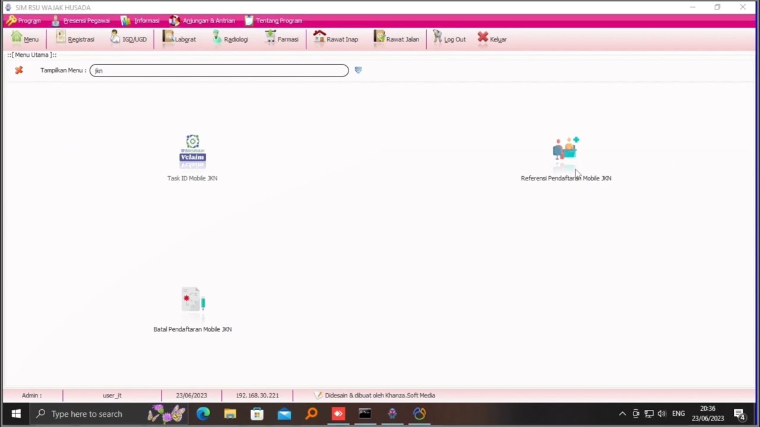Click the 23/06/2023 status bar date

[x=191, y=396]
